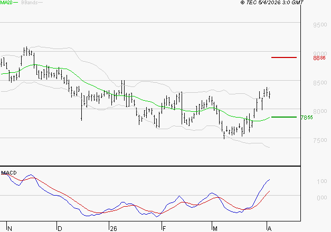Click the 8000 price axis label
The height and width of the screenshot is (232, 331).
point(320,111)
